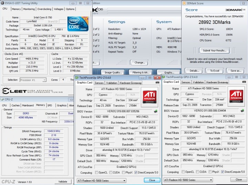Click the camera screenshot icon in right GPU-Z
Image resolution: width=248 pixels, height=185 pixels.
click(x=244, y=82)
